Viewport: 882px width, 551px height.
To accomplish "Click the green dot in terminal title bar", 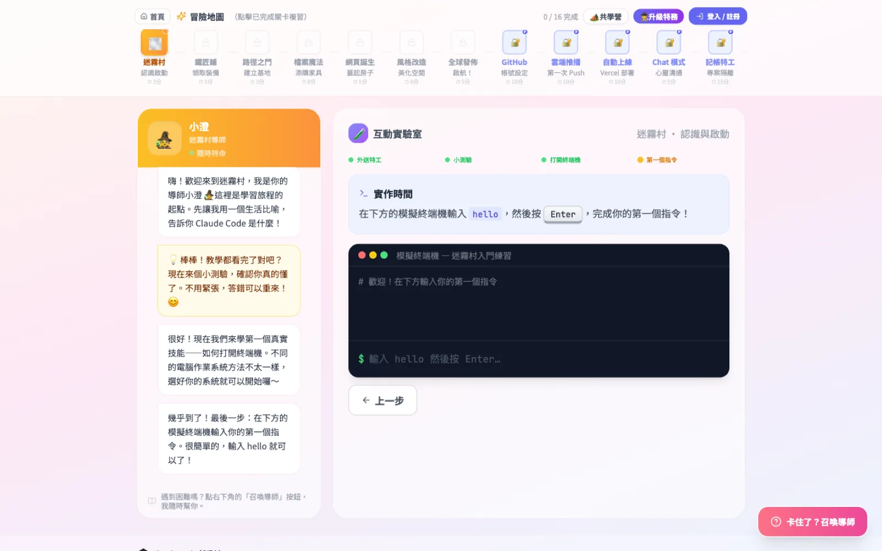I will click(384, 255).
